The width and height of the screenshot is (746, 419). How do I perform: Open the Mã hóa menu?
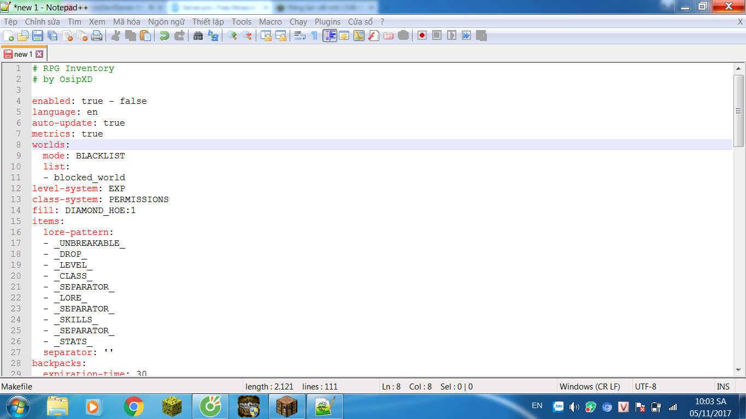[127, 22]
